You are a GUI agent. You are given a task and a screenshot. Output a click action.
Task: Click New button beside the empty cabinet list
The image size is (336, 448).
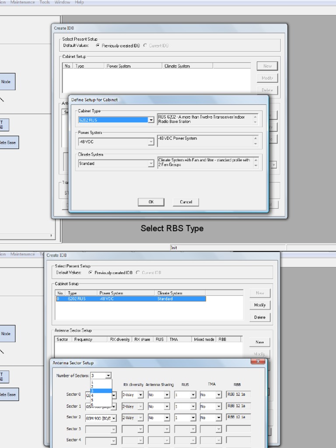(x=267, y=66)
